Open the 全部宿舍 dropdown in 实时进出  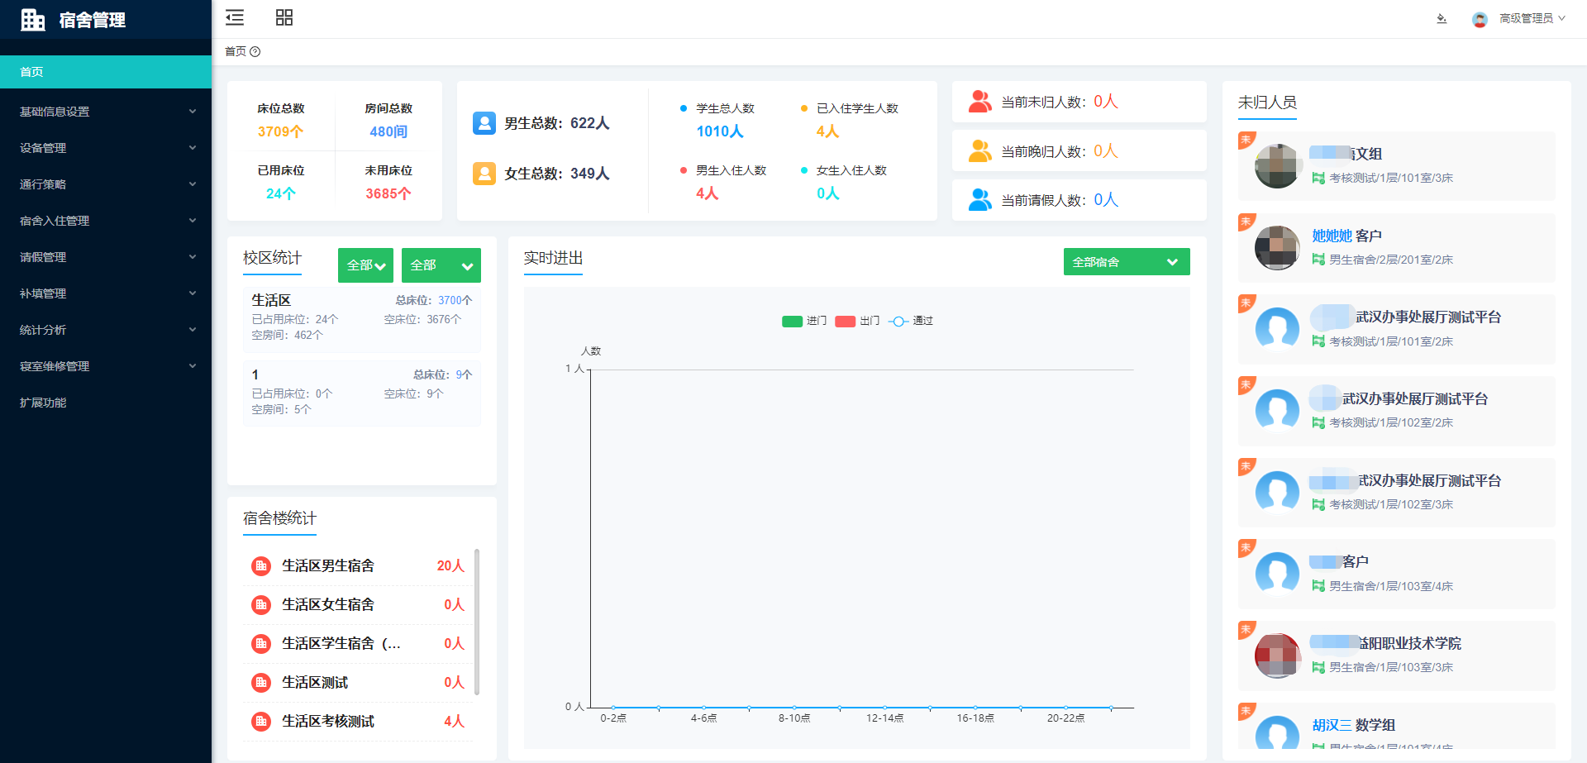1126,262
